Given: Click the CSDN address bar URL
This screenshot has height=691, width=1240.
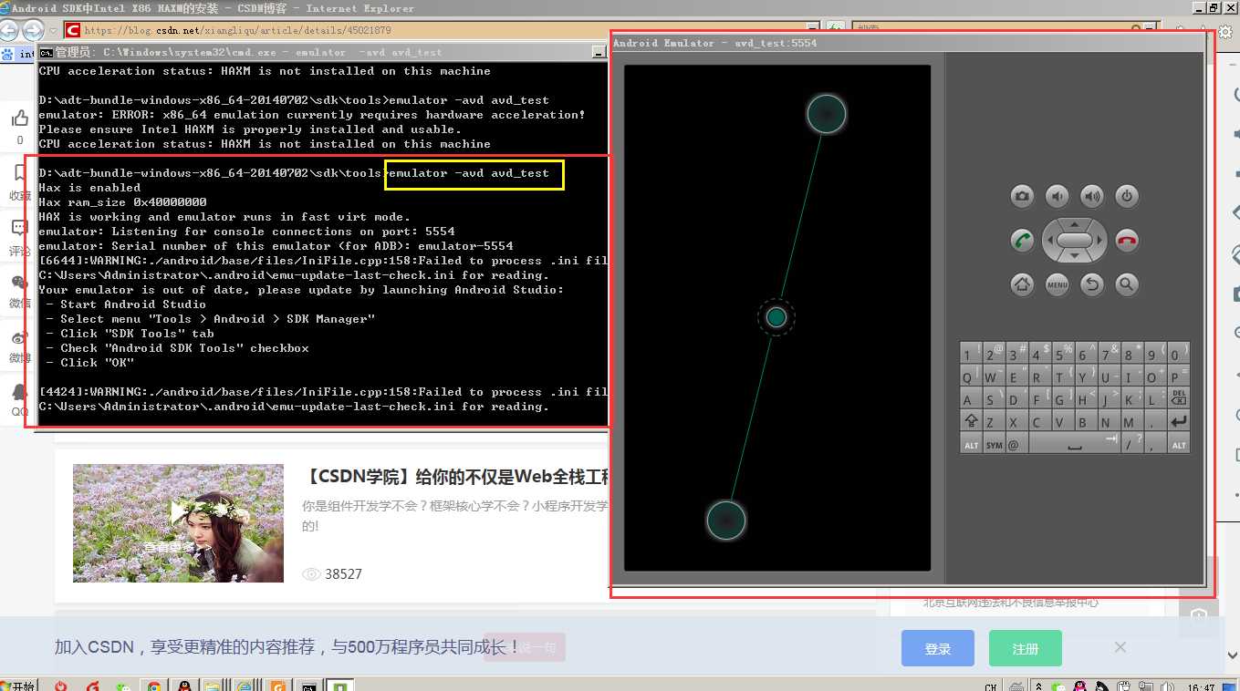Looking at the screenshot, I should (237, 31).
